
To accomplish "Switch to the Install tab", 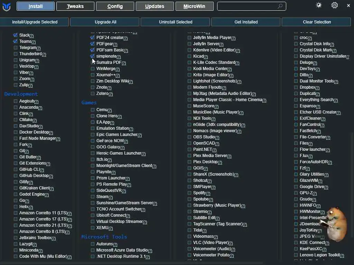I will point(36,6).
